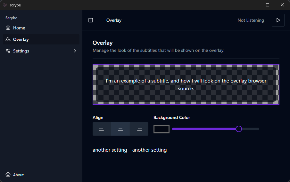Click the Scrybe sidebar heading

tap(11, 18)
